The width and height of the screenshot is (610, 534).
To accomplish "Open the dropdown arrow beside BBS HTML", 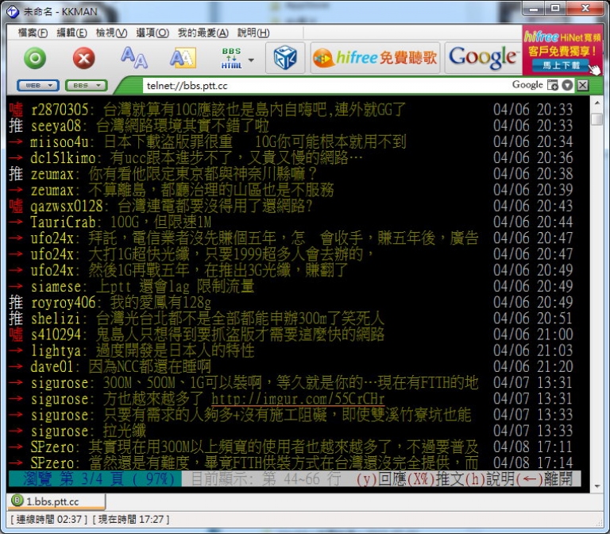I will click(x=251, y=60).
